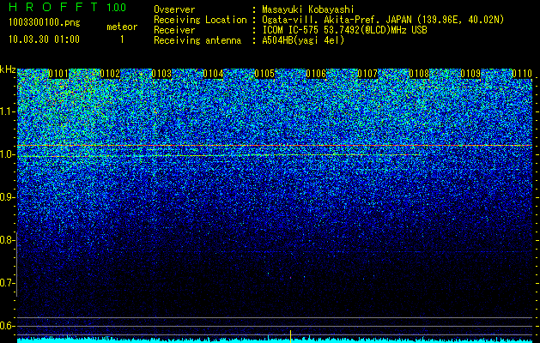The height and width of the screenshot is (343, 540).
Task: Click the 0107 time marker
Action: (367, 74)
